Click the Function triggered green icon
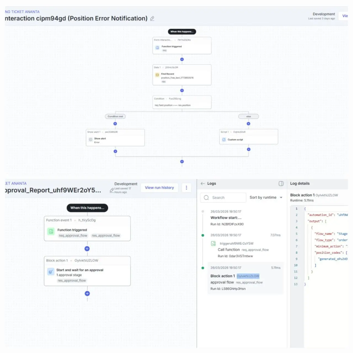Viewport: 353px width, 353px height. click(51, 231)
